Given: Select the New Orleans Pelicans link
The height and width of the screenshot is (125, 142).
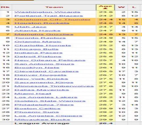Looking at the screenshot, I should [50, 60].
